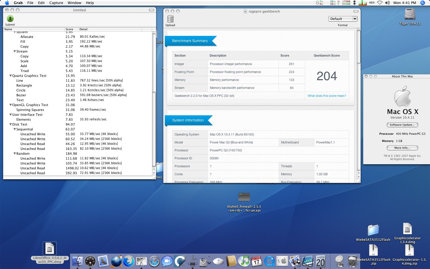Viewport: 430px width, 269px height.
Task: Open the Trash in the dock
Action: click(352, 262)
